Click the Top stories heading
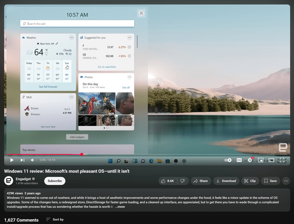This screenshot has height=224, width=294. [x=29, y=150]
